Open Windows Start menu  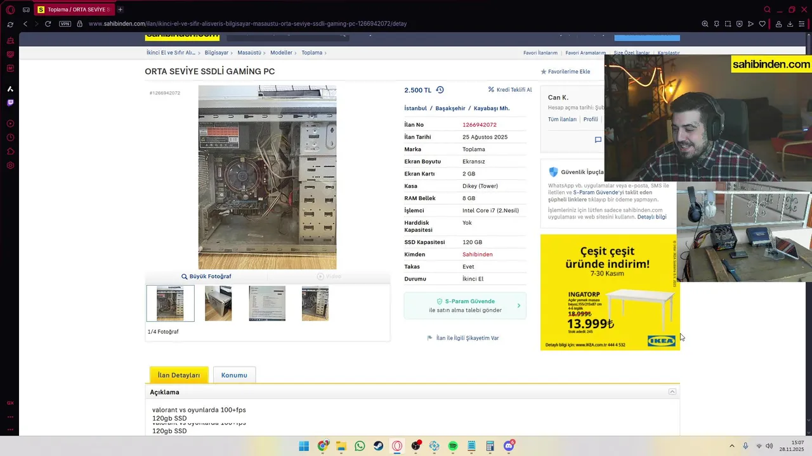(x=304, y=446)
